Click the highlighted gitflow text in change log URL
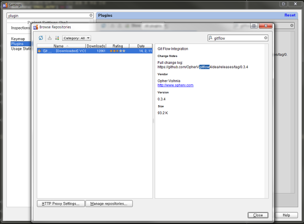Viewport: 304px width, 224px height. pyautogui.click(x=204, y=67)
